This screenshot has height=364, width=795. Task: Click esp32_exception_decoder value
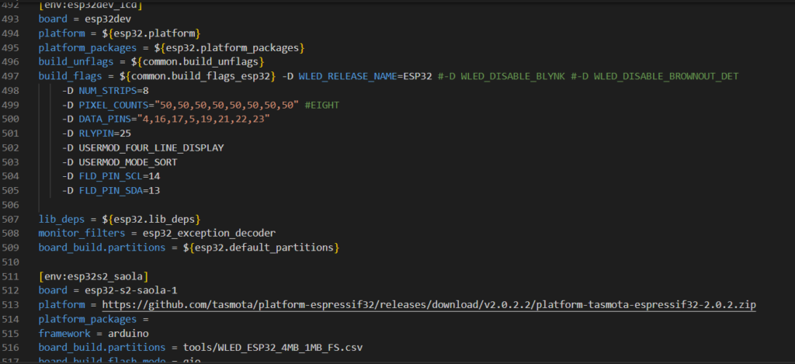point(207,233)
